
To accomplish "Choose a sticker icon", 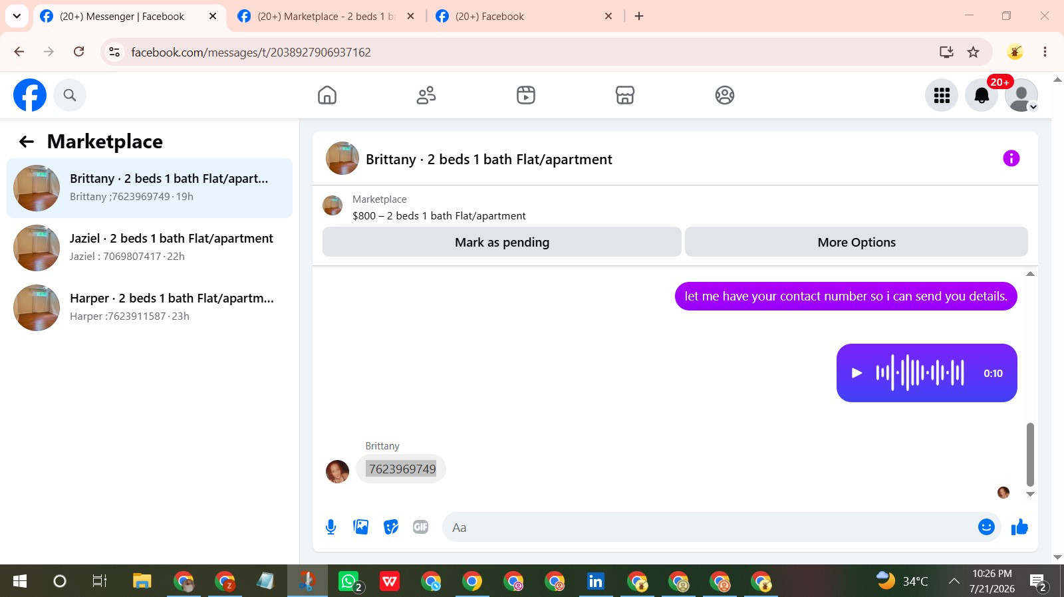I will (x=391, y=527).
